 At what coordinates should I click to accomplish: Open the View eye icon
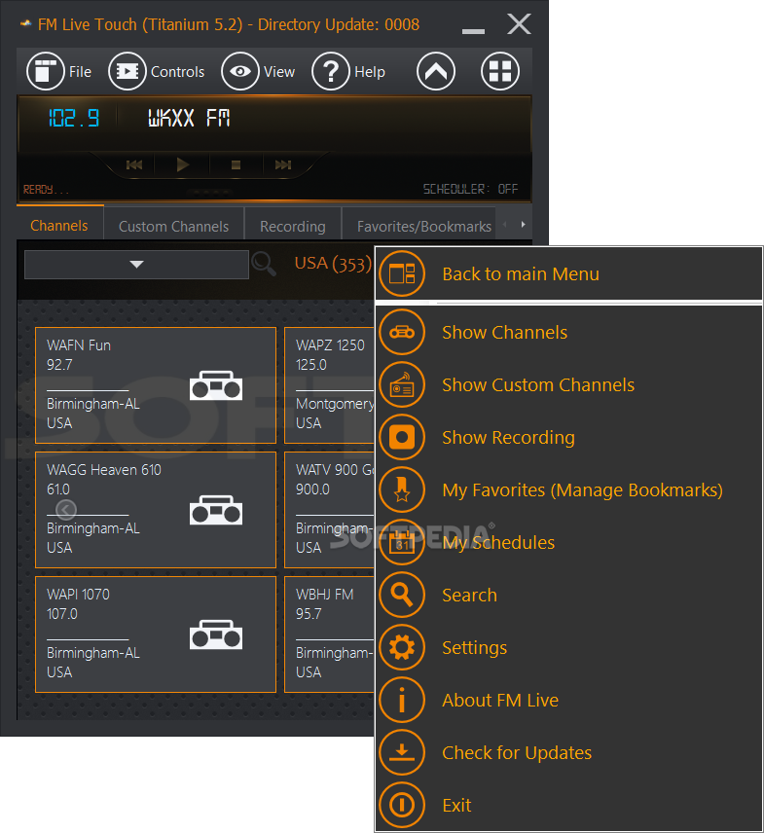click(240, 71)
